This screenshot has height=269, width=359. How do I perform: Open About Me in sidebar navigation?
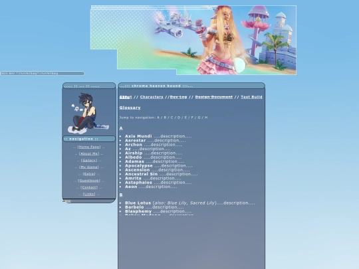coord(89,153)
